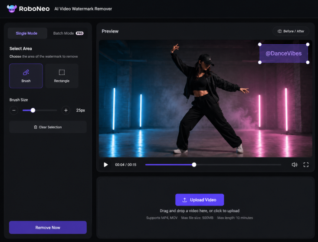Click the Brush Size label
Image resolution: width=318 pixels, height=242 pixels.
[x=19, y=100]
